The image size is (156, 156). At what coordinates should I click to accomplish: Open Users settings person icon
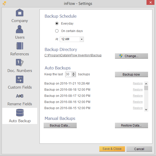click(x=19, y=29)
